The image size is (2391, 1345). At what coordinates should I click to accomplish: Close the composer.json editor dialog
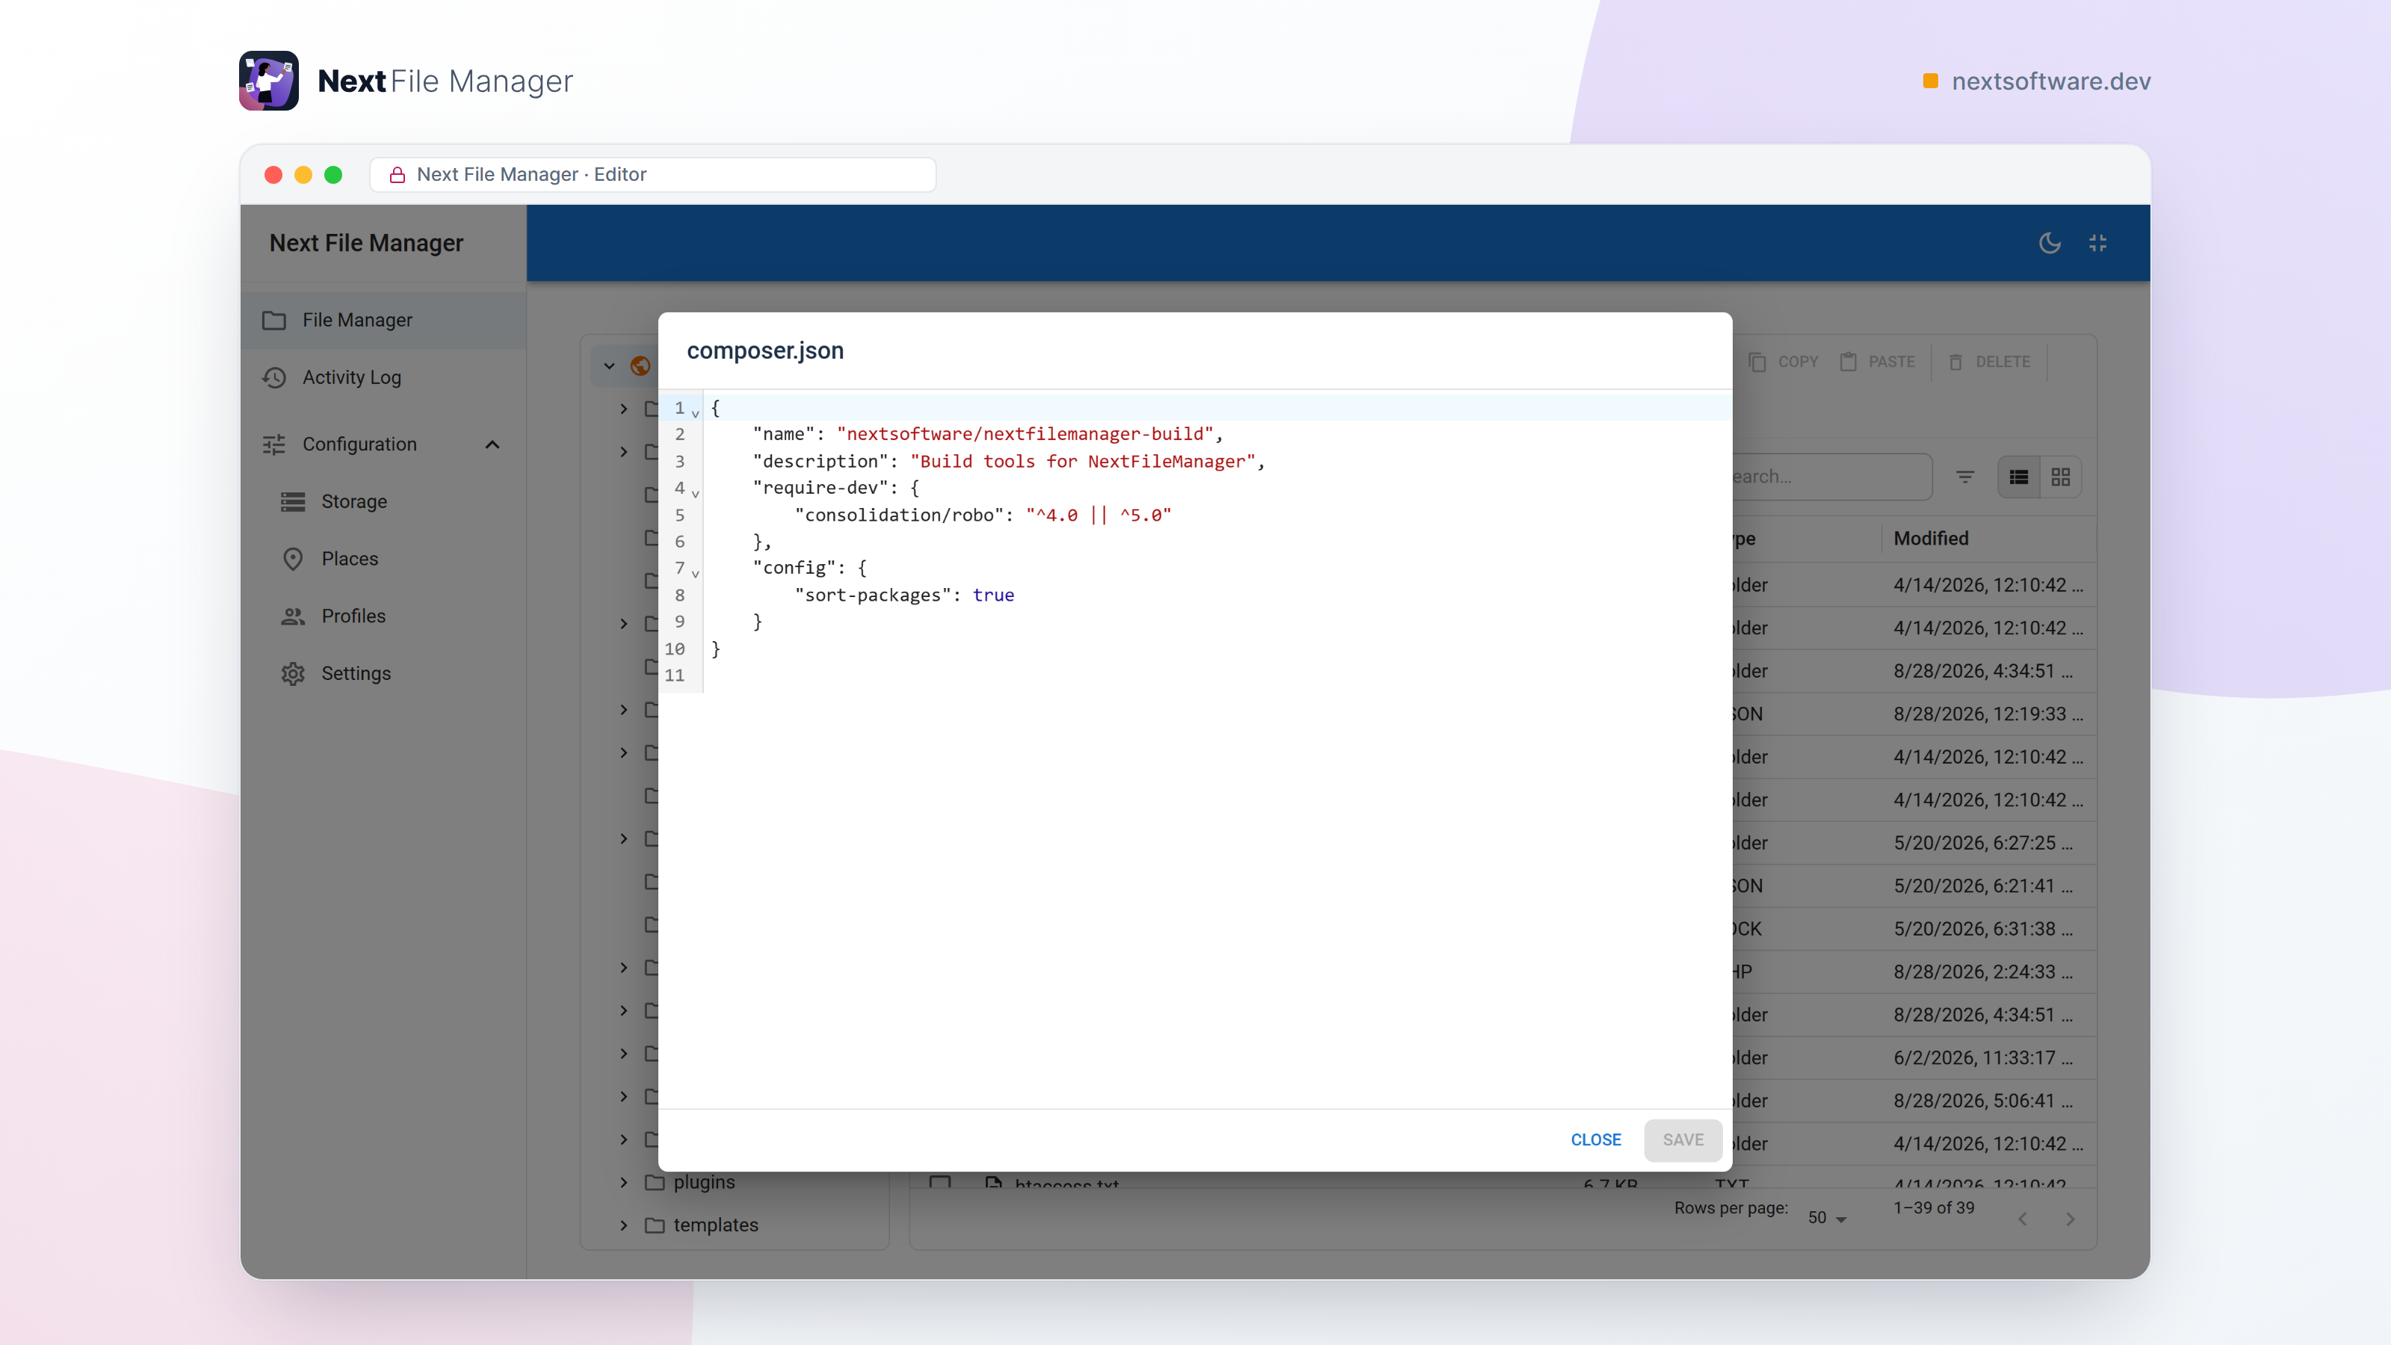click(1595, 1140)
